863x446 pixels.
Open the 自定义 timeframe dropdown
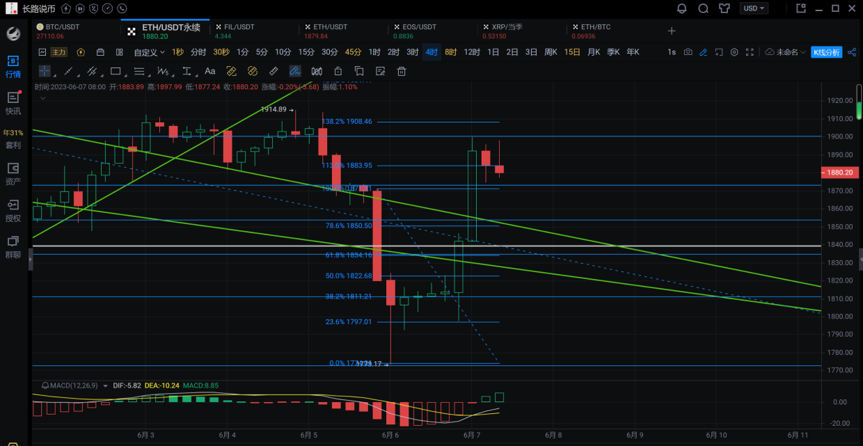tap(149, 52)
